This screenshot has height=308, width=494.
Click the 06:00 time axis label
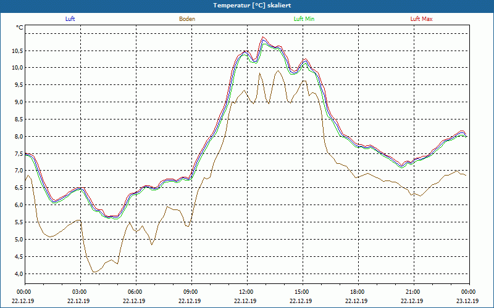click(x=136, y=292)
